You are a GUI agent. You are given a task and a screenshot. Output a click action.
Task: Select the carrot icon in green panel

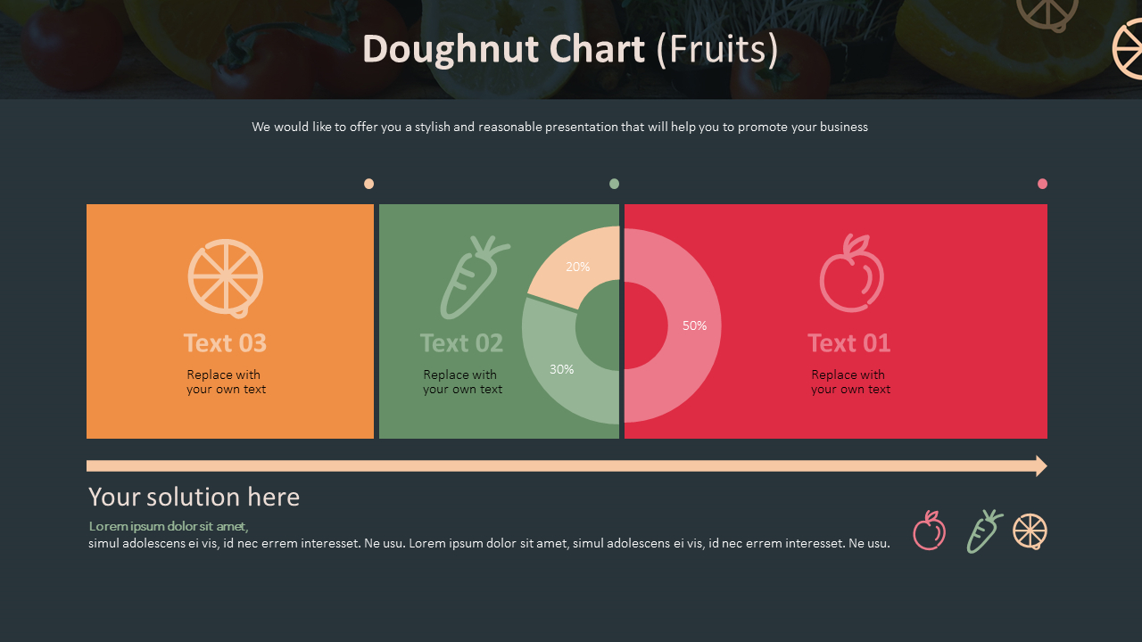(x=473, y=277)
